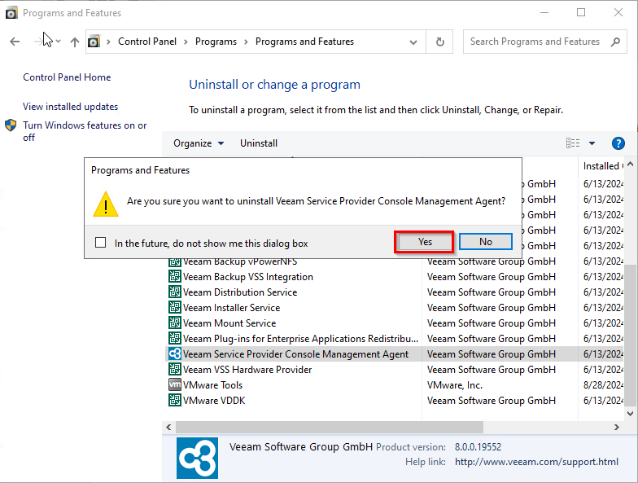Click the search magnifier icon
This screenshot has width=638, height=483.
615,42
